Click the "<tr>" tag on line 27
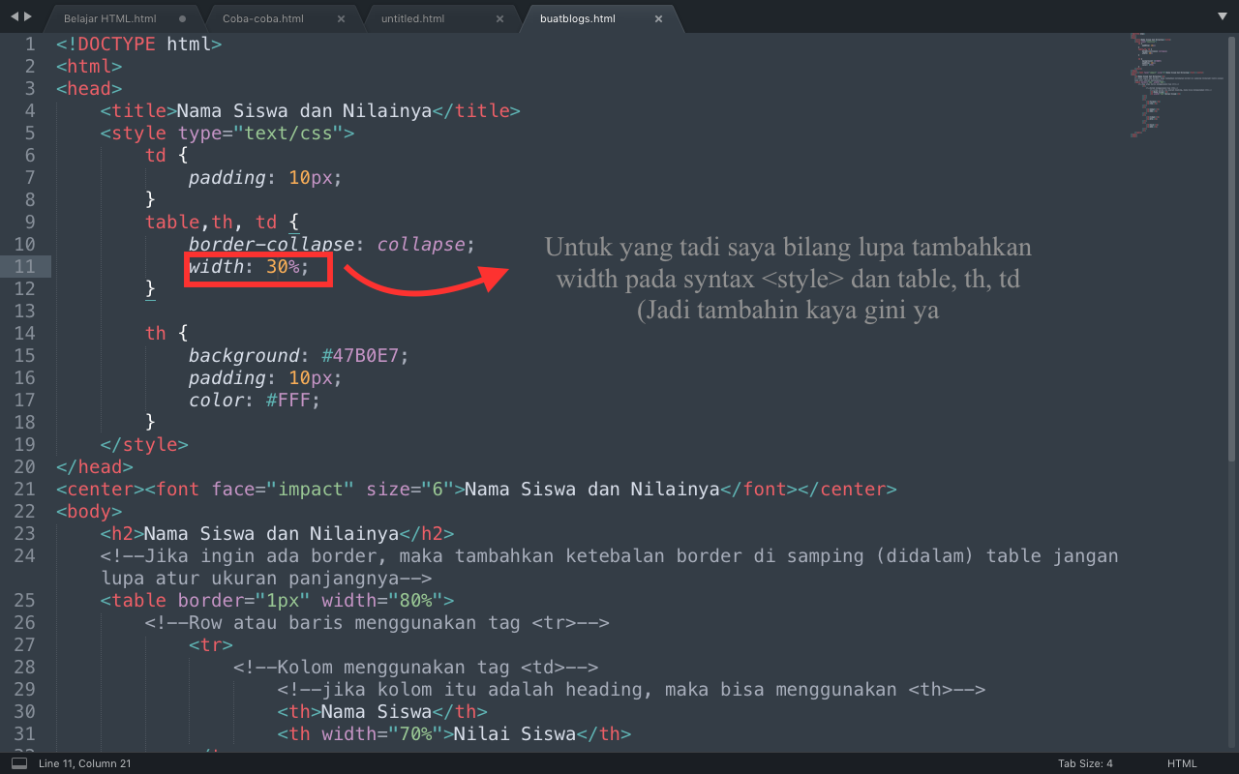 point(211,644)
